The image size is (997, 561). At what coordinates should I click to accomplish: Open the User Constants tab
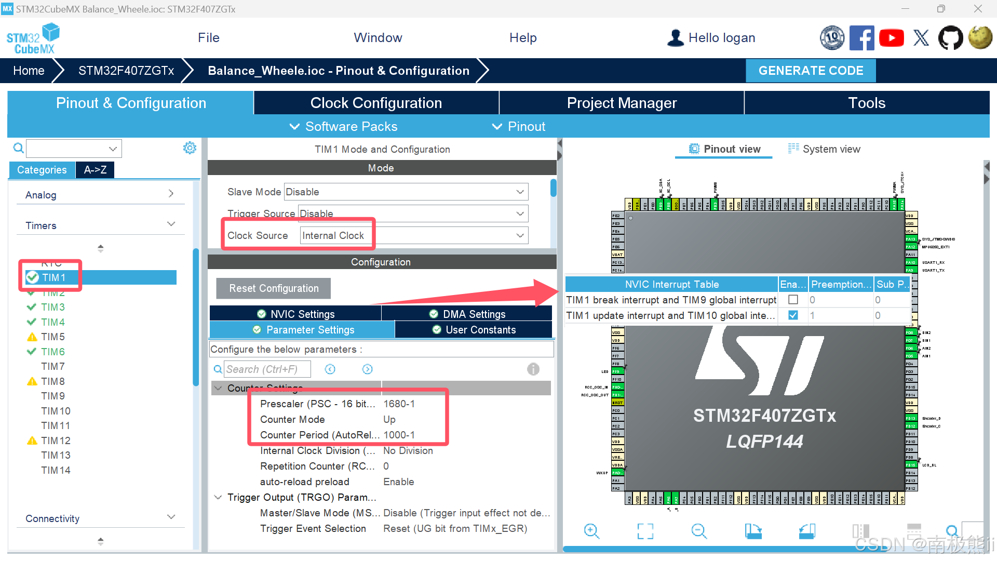point(473,330)
